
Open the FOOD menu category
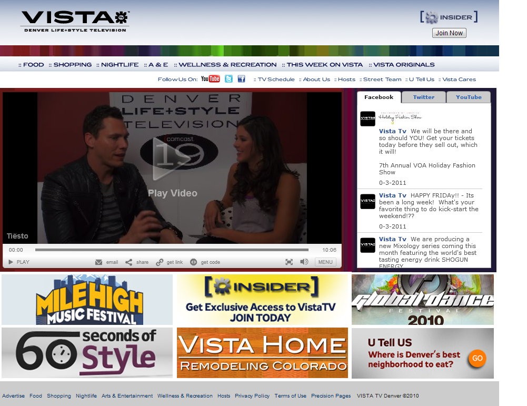tap(31, 65)
